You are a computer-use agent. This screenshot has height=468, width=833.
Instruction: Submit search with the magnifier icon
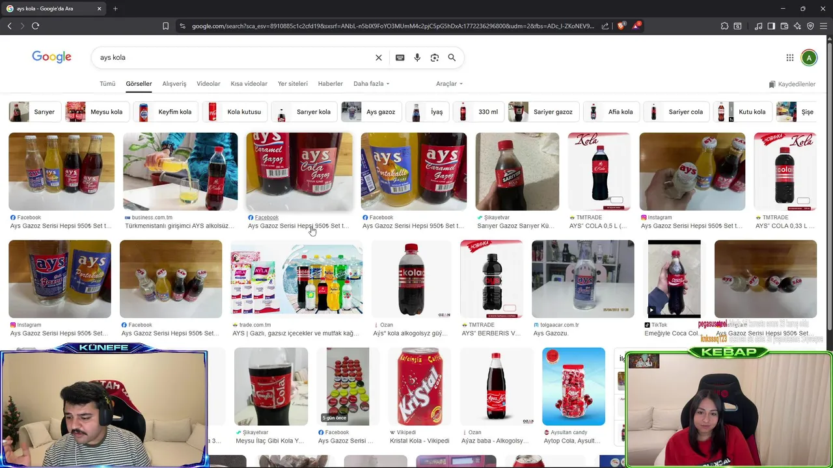tap(452, 58)
